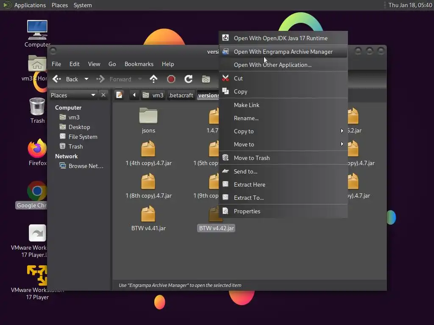Open System menu in top panel
Screen dimensions: 434x325
point(83,5)
